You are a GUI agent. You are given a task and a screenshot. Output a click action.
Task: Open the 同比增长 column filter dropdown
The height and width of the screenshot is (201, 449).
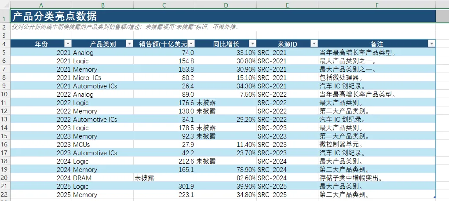click(x=252, y=44)
